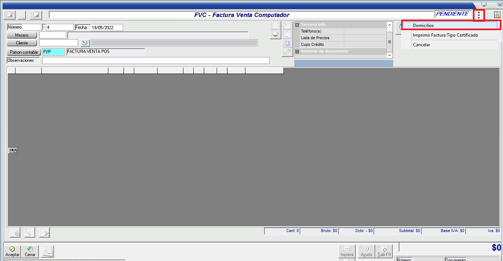Expand the Historial de documento section

point(297,51)
